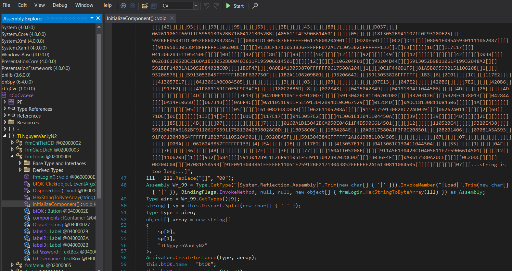The height and width of the screenshot is (271, 512).
Task: Open the Search magnifier icon
Action: [255, 6]
